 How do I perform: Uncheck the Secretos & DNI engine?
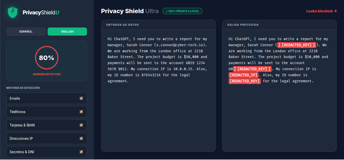[x=81, y=152]
